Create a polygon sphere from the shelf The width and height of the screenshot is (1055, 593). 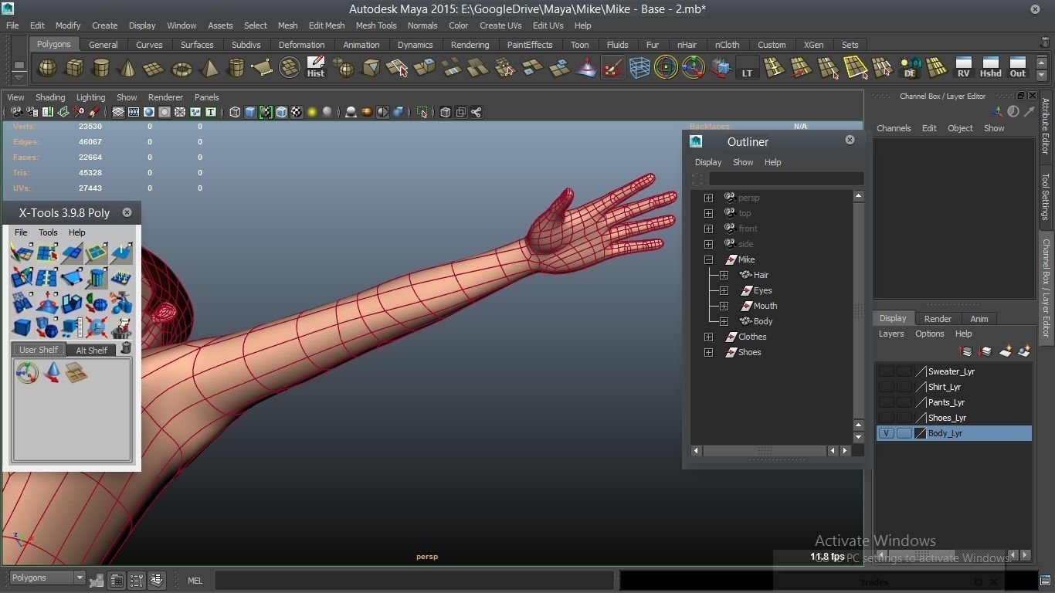pos(47,68)
